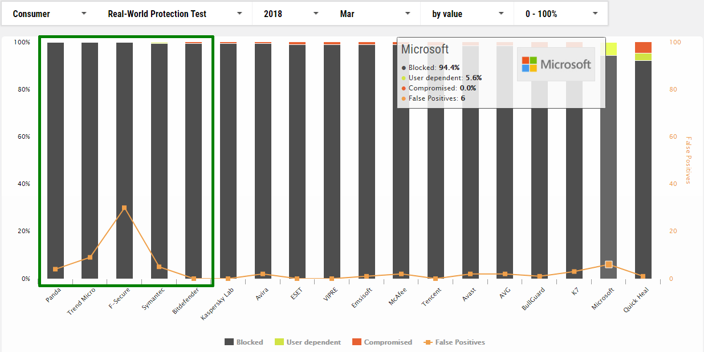Select the Kaspersky Lab blocked bar
The width and height of the screenshot is (704, 352).
pos(228,161)
